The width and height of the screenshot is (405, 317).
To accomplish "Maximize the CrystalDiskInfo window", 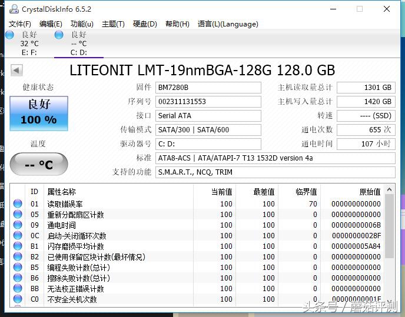I will tap(360, 9).
